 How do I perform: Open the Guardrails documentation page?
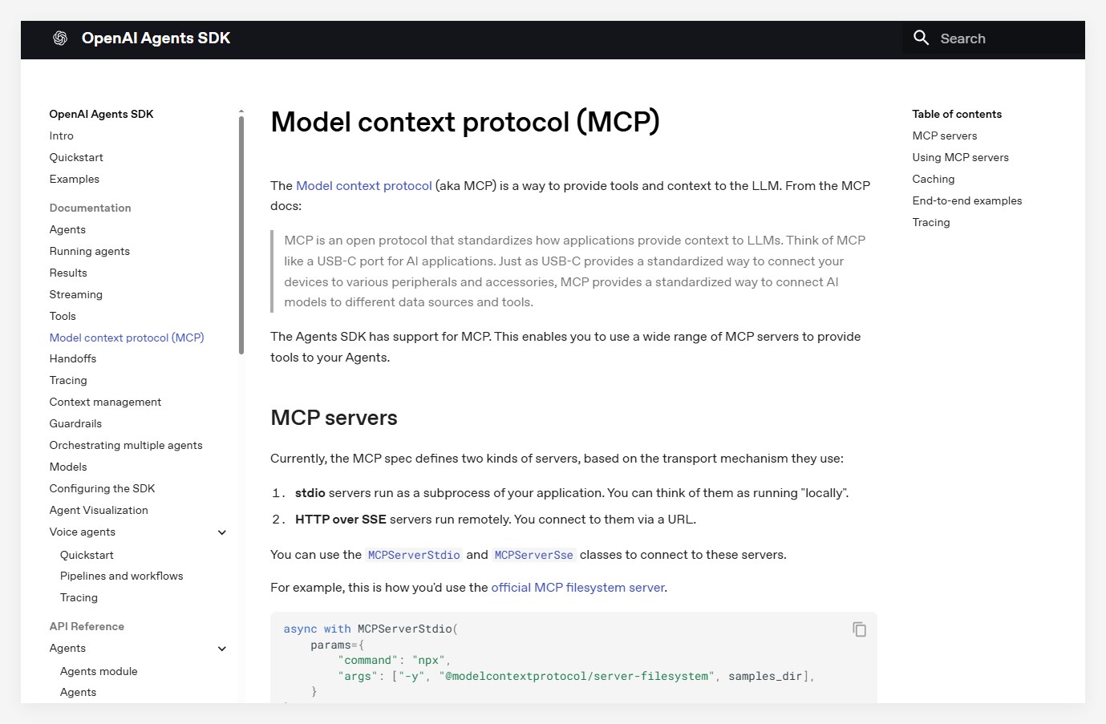[75, 424]
